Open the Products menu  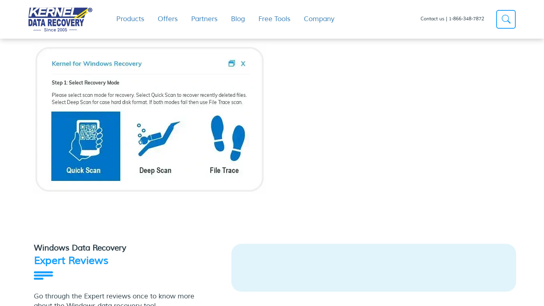pos(130,19)
